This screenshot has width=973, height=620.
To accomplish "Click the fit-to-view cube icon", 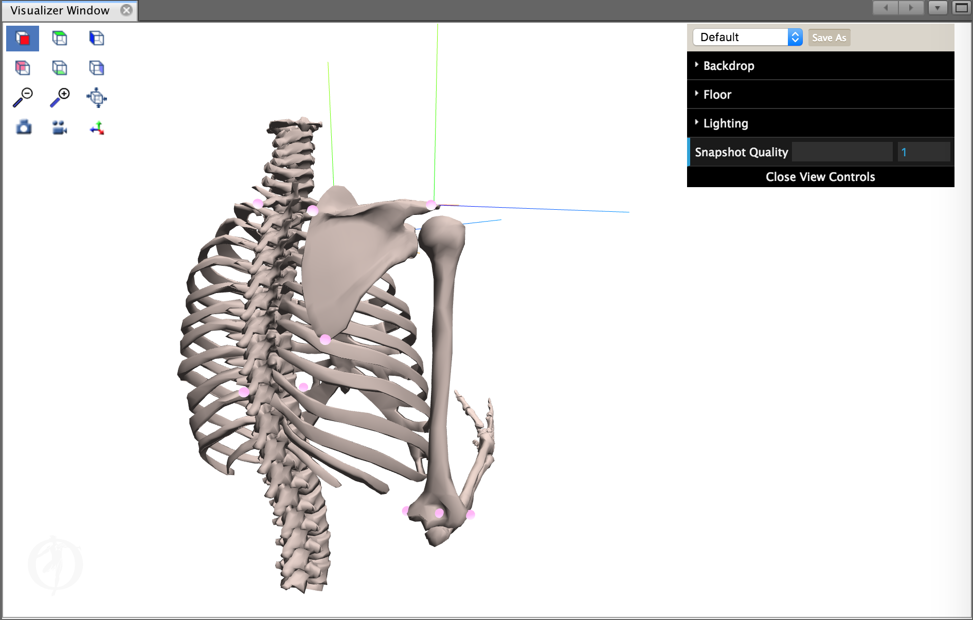I will [97, 98].
